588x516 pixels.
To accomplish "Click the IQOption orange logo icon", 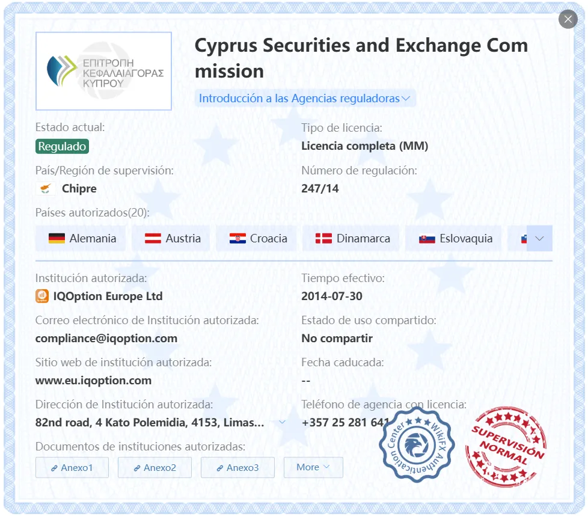I will pos(42,296).
